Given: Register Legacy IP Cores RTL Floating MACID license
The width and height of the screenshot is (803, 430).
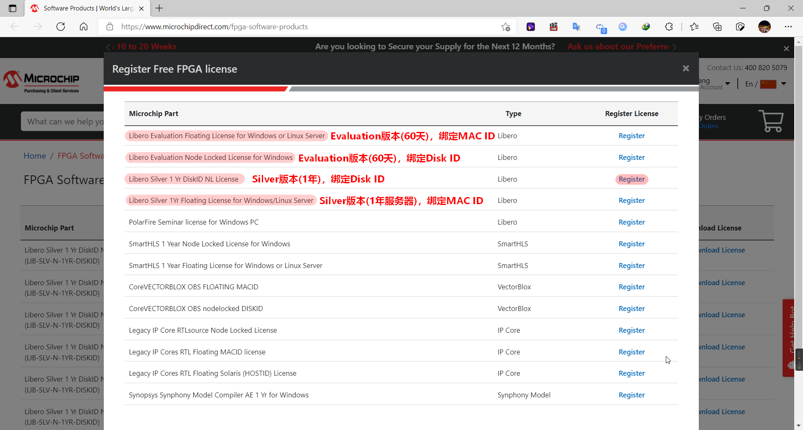Looking at the screenshot, I should (x=632, y=352).
